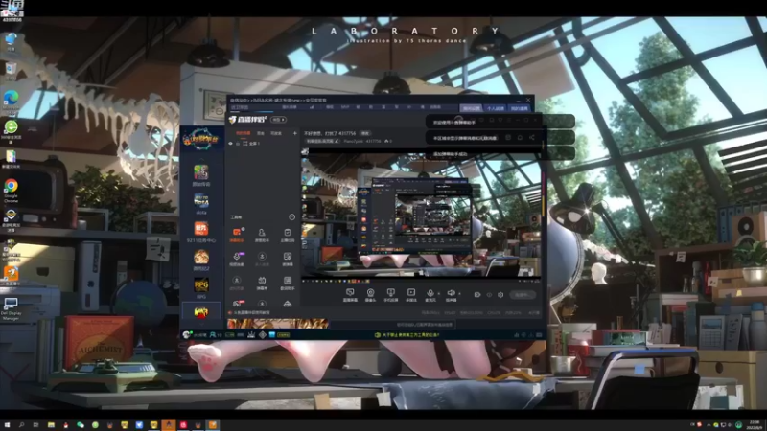767x431 pixels.
Task: Open the orange highlighted first toolbox tool
Action: point(237,235)
